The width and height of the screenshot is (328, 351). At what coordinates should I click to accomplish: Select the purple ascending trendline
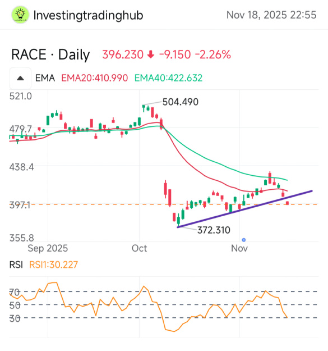point(244,209)
